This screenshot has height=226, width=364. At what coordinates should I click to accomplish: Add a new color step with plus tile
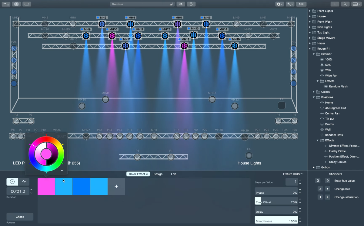[116, 186]
